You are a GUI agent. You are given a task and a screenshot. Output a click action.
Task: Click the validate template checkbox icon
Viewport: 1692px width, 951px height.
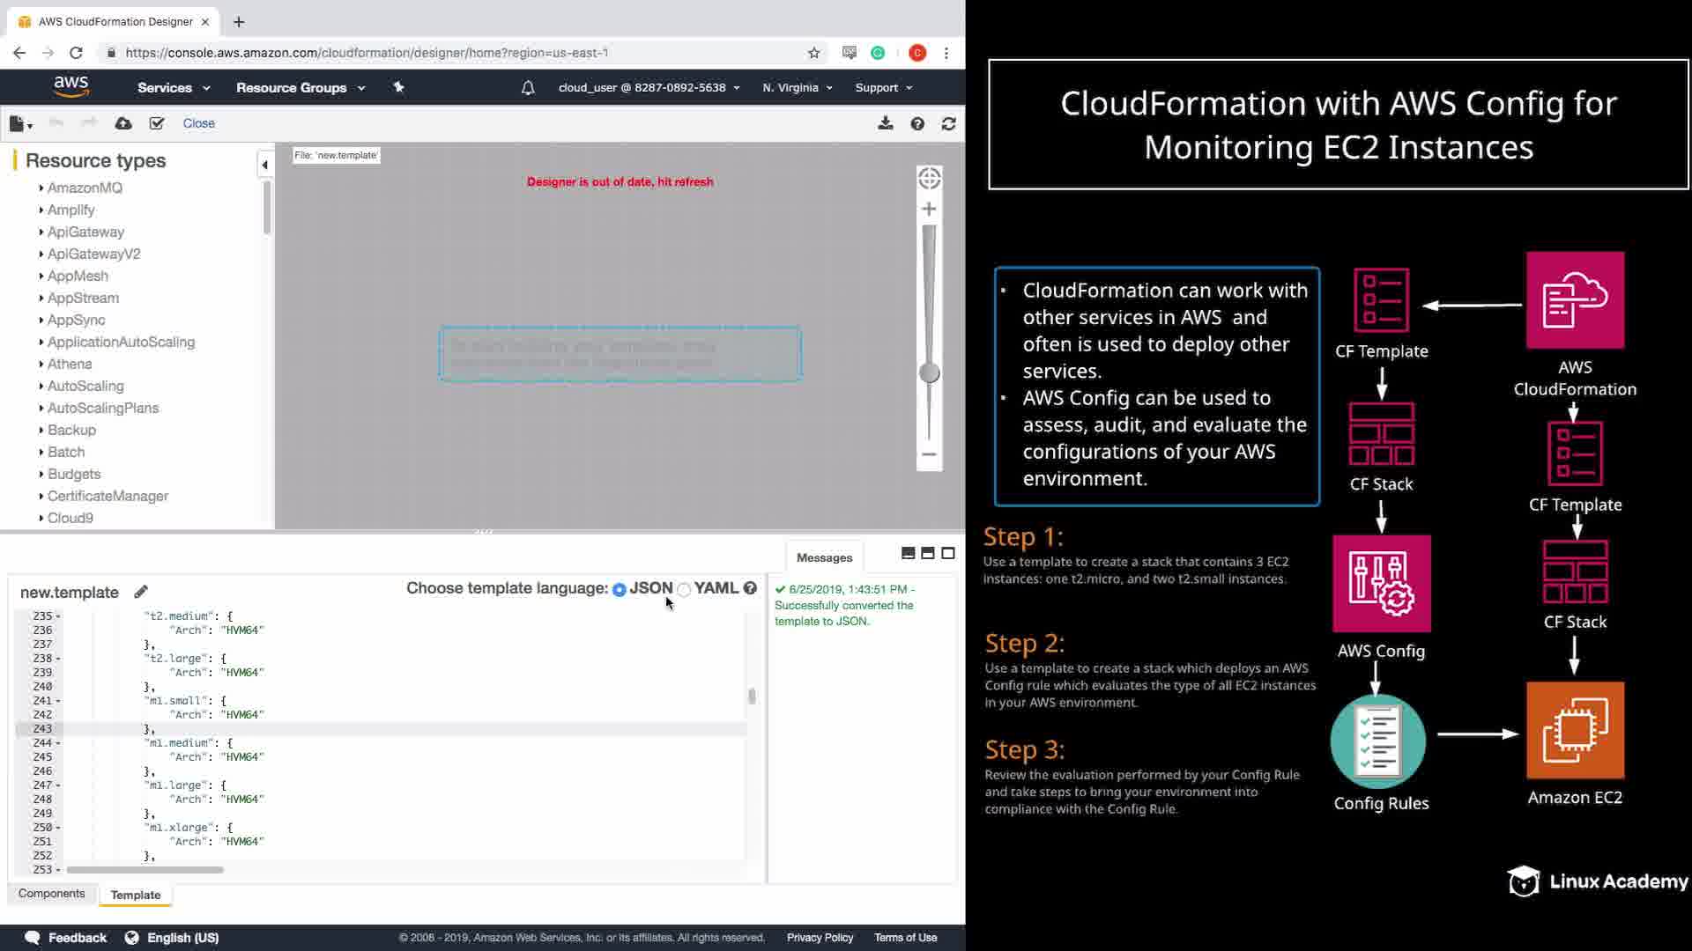(157, 123)
